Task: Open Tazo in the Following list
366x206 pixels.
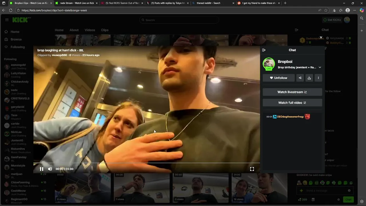Action: tap(18, 117)
